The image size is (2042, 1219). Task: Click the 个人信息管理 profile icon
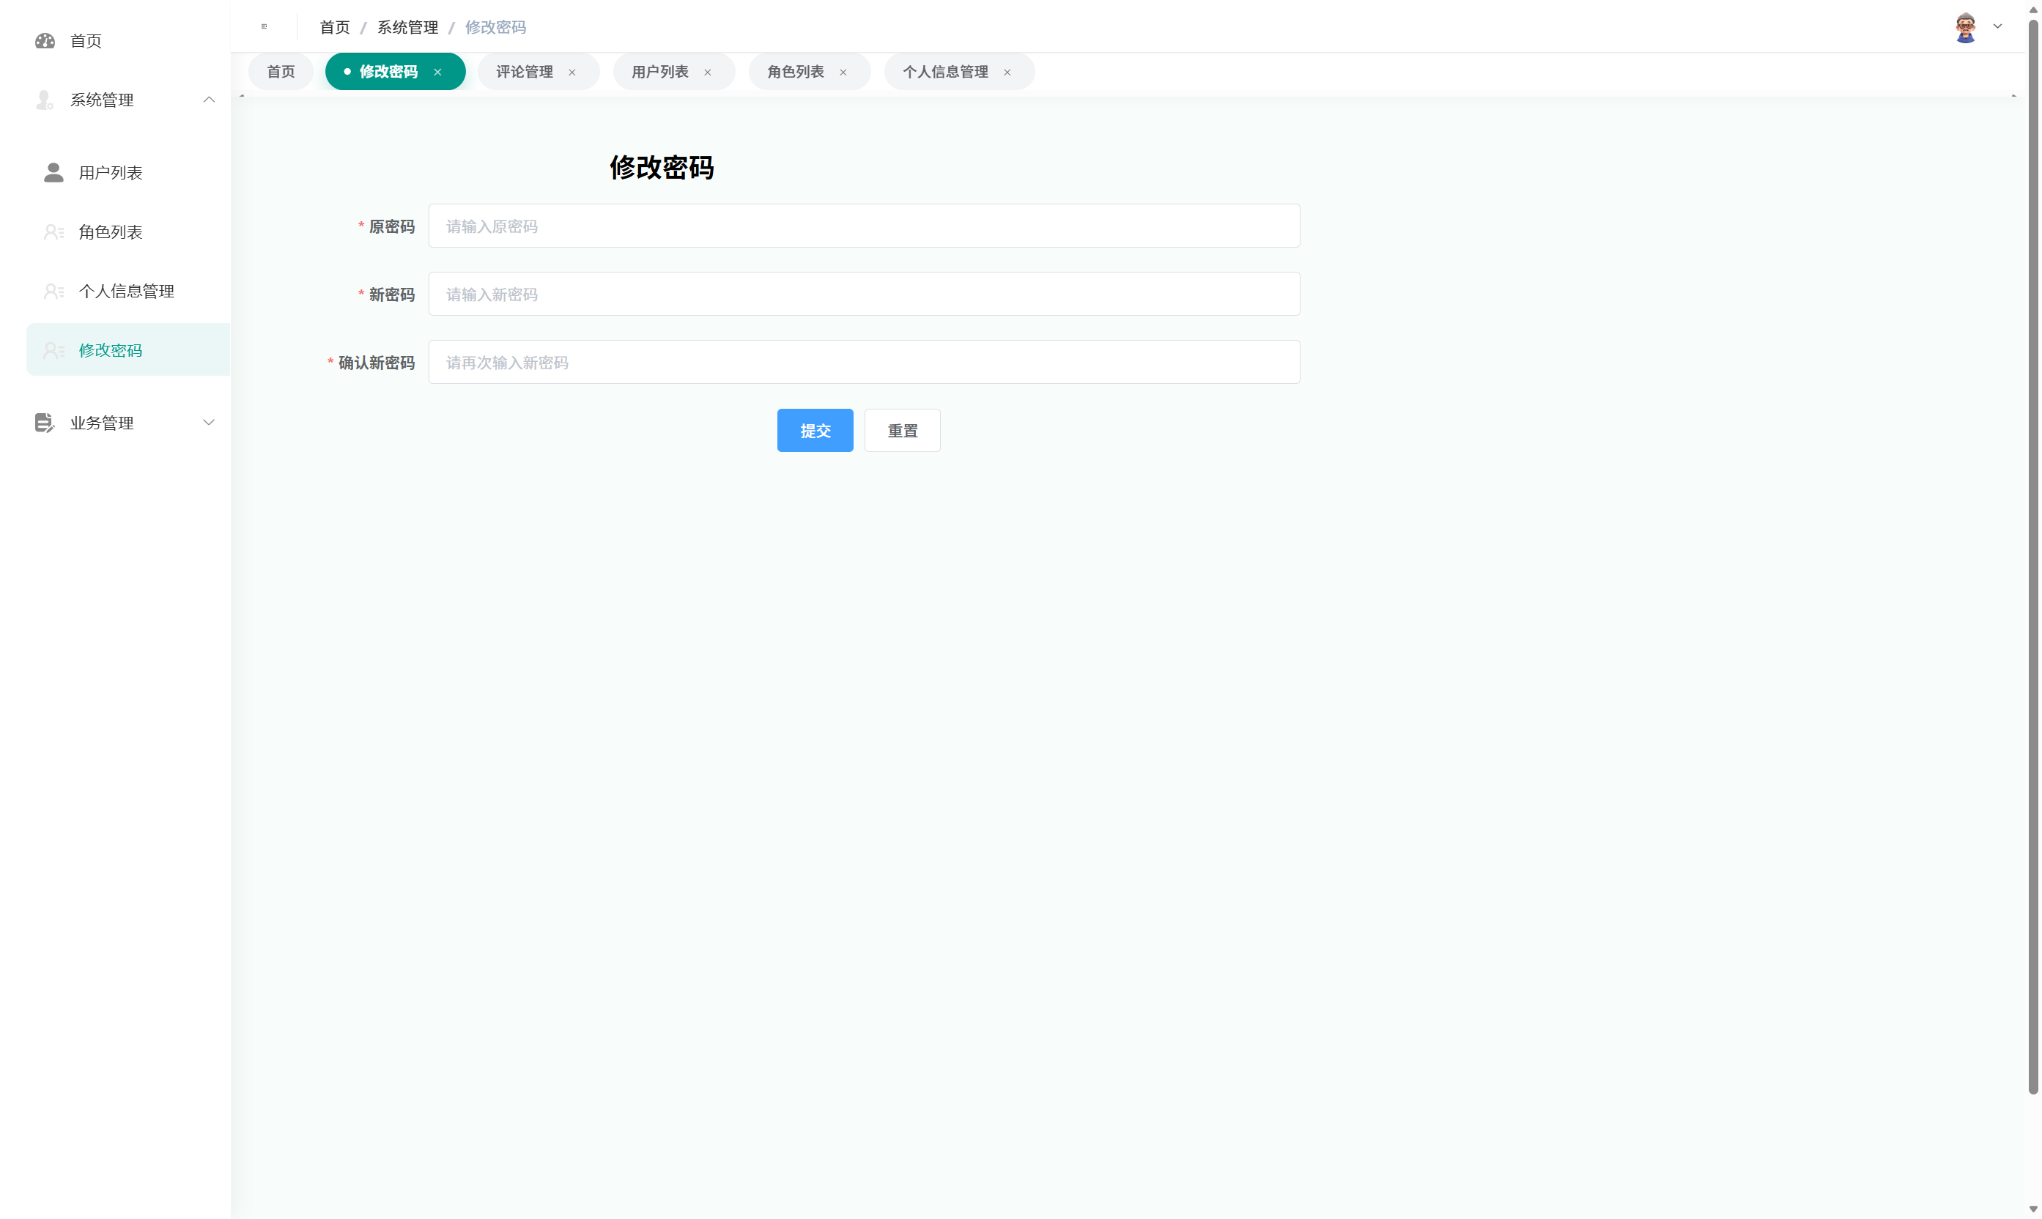click(x=53, y=291)
